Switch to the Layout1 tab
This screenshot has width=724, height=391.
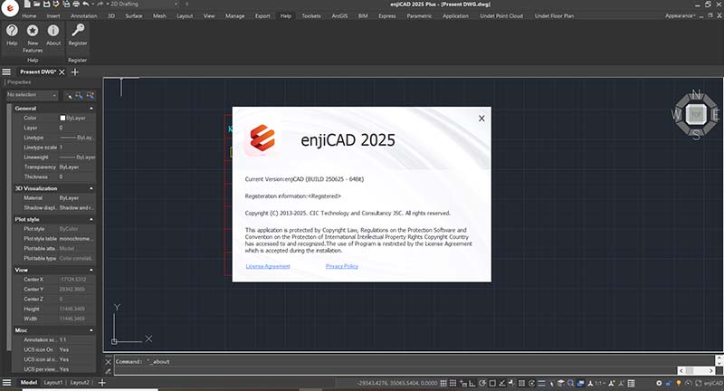(x=53, y=383)
